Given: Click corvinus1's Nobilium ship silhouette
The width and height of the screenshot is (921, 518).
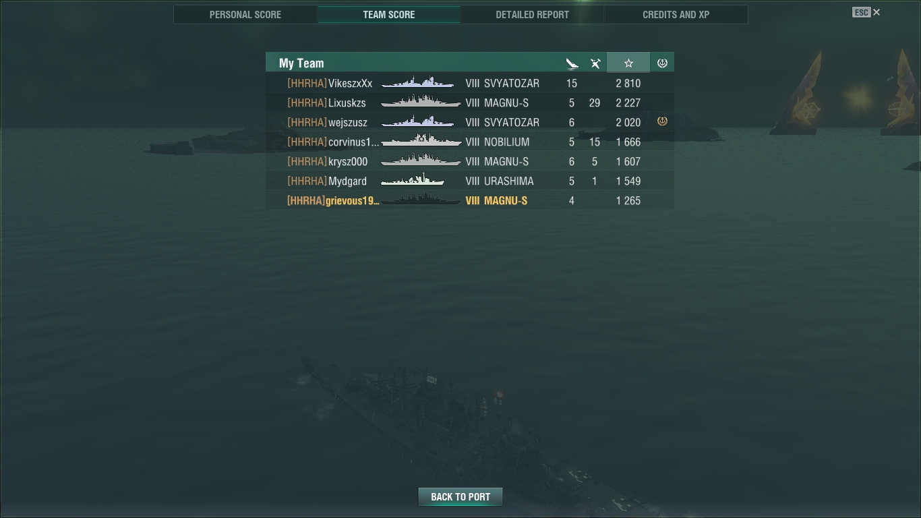Looking at the screenshot, I should [x=421, y=141].
